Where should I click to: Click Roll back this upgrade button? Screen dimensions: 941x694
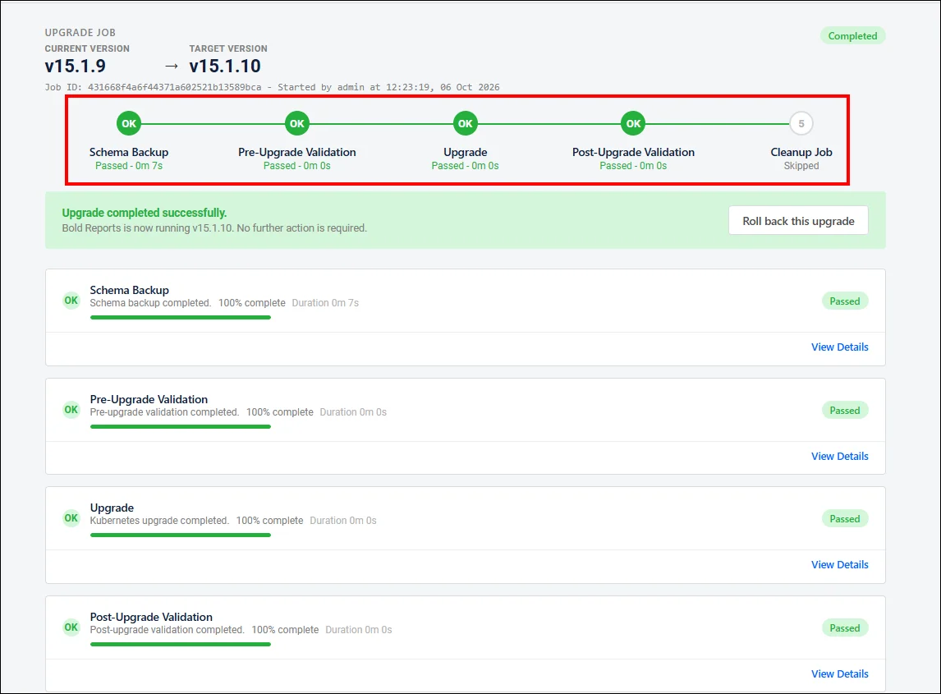[798, 221]
